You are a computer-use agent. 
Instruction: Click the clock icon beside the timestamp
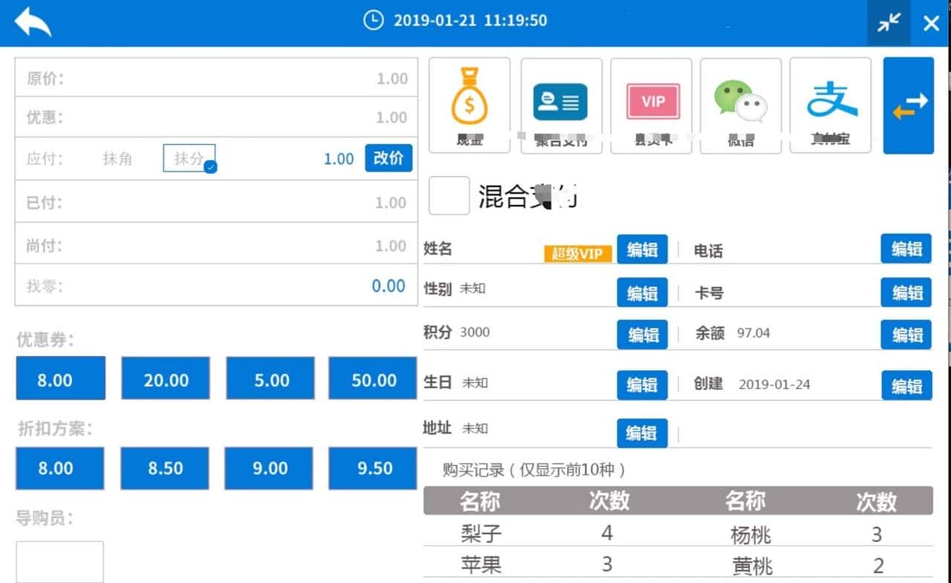coord(375,22)
